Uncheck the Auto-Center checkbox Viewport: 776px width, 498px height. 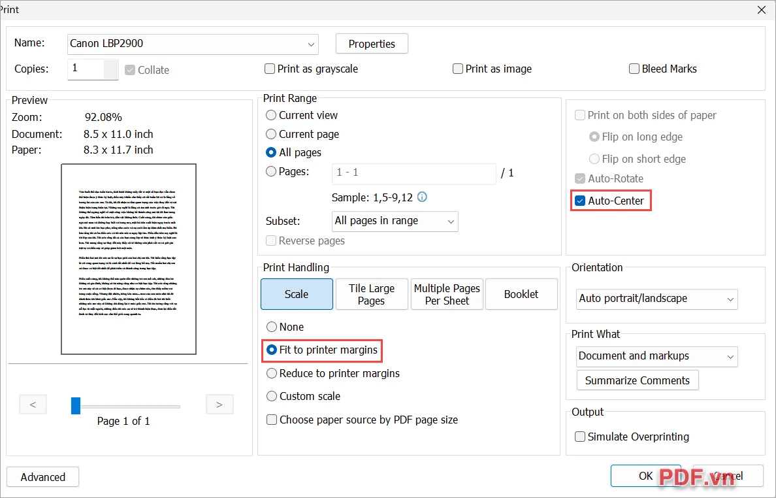(x=580, y=201)
